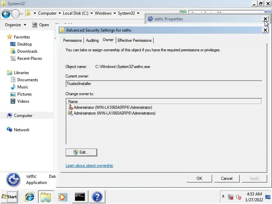
Task: Select the Owner tab
Action: tap(108, 40)
